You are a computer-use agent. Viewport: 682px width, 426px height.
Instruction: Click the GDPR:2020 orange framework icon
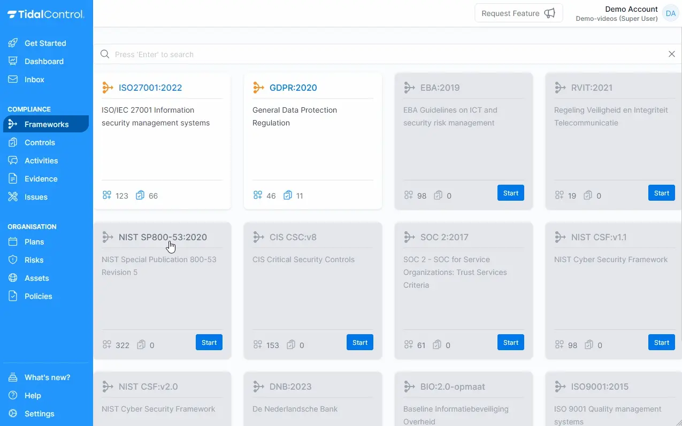258,88
